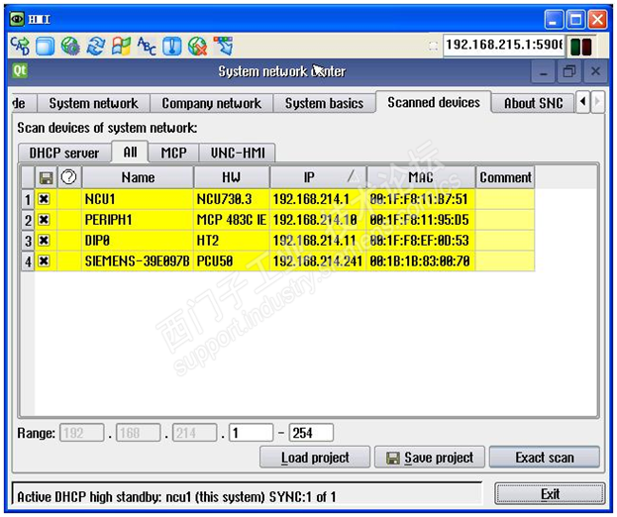Start an Exact scan
Screen dimensions: 617x517
tap(545, 458)
